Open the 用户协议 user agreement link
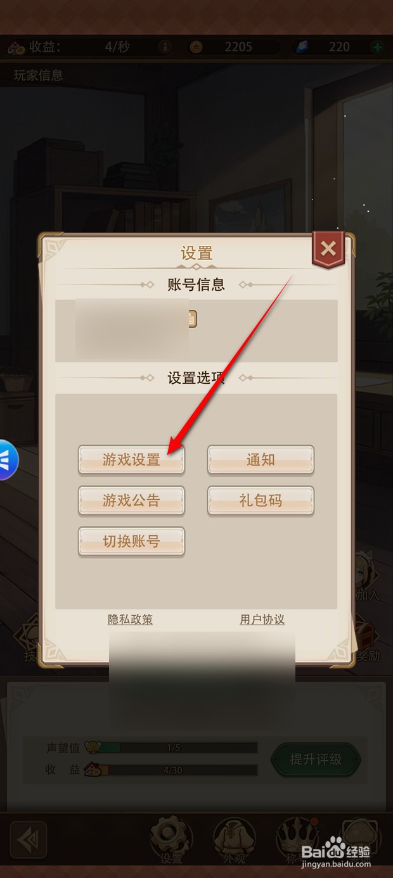 coord(262,620)
